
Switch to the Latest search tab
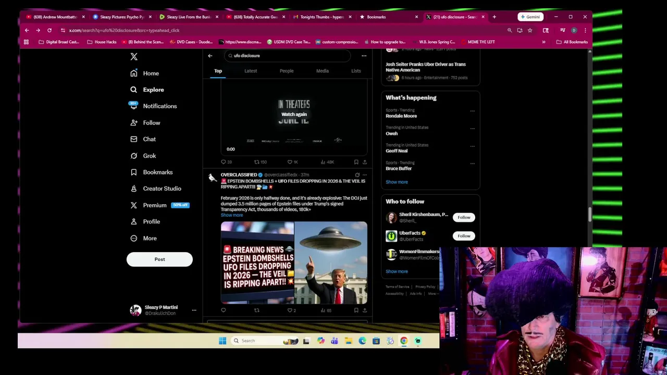(251, 71)
